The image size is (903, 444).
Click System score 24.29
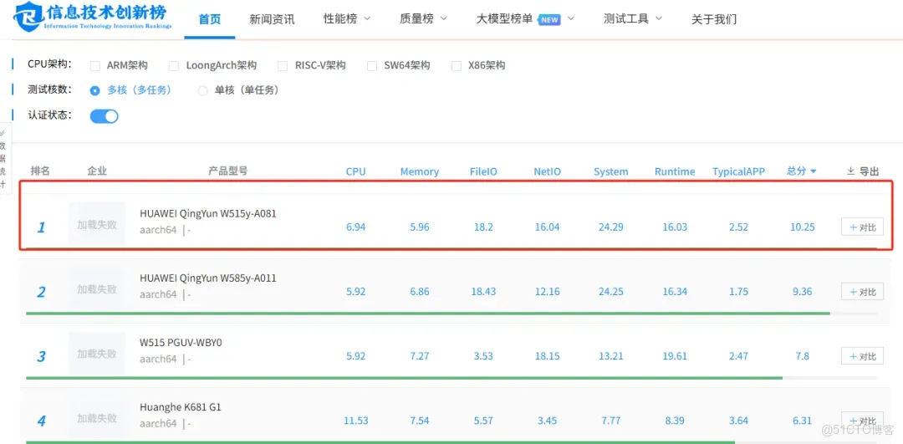coord(611,227)
